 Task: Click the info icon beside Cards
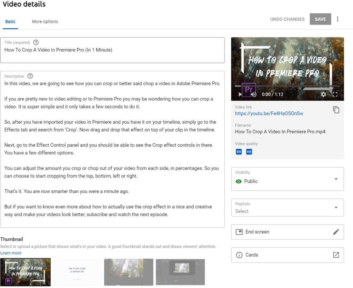point(239,255)
